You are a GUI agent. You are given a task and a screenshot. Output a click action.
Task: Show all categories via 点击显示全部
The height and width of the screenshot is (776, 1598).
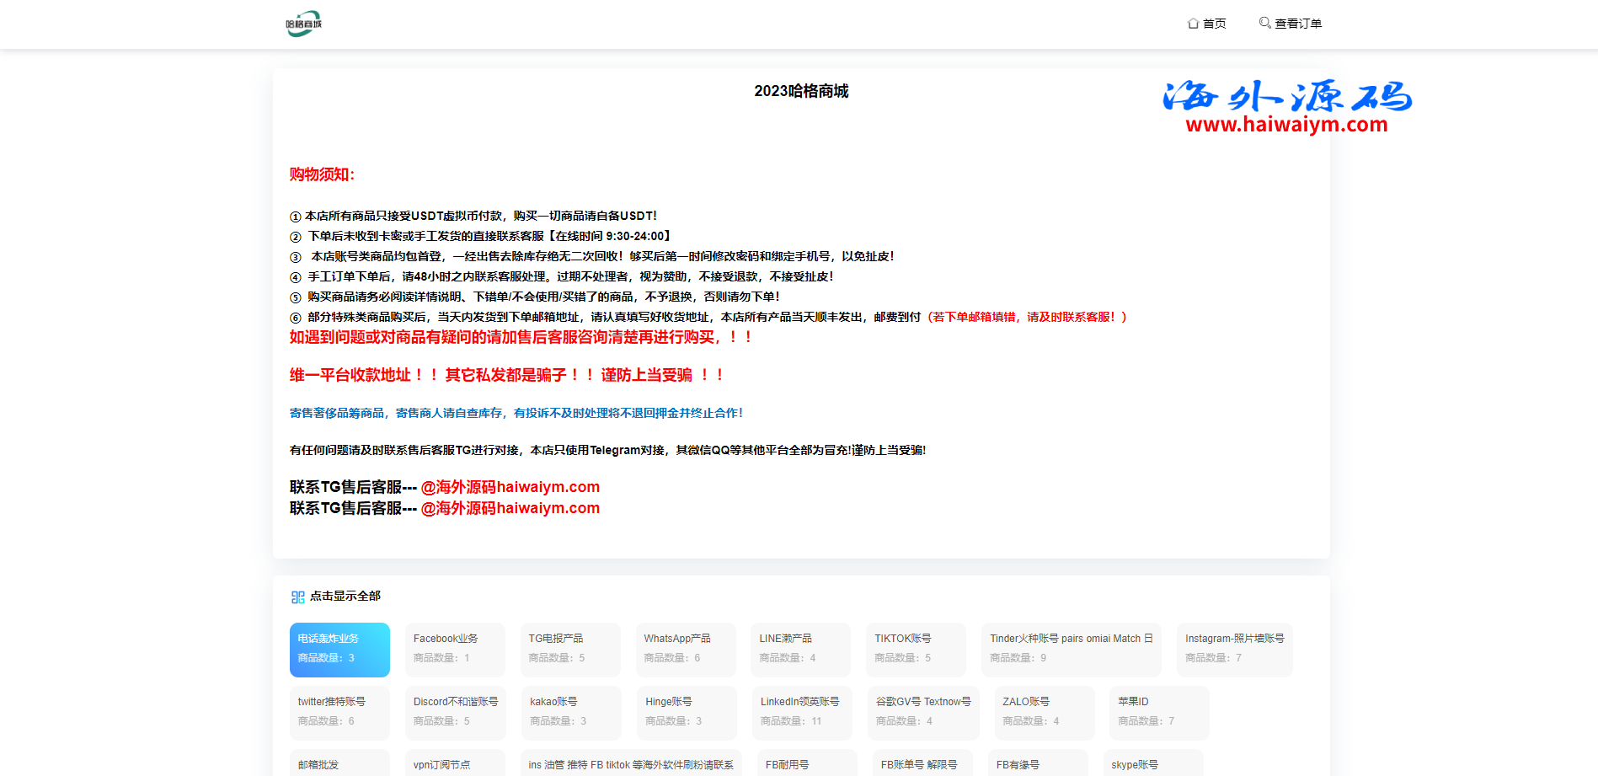[x=345, y=596]
